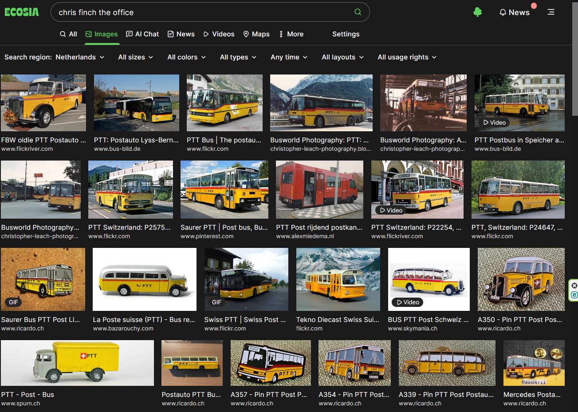Viewport: 578px width, 412px height.
Task: Open Postauto PTT Bu... pin thumbnail
Action: tap(192, 363)
